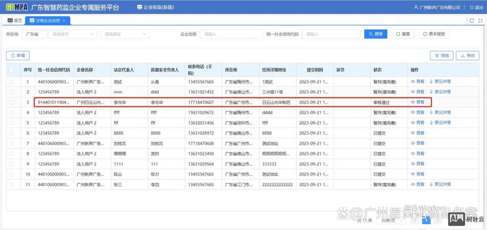Click the 重置 reset button
487x230 pixels.
(403, 34)
